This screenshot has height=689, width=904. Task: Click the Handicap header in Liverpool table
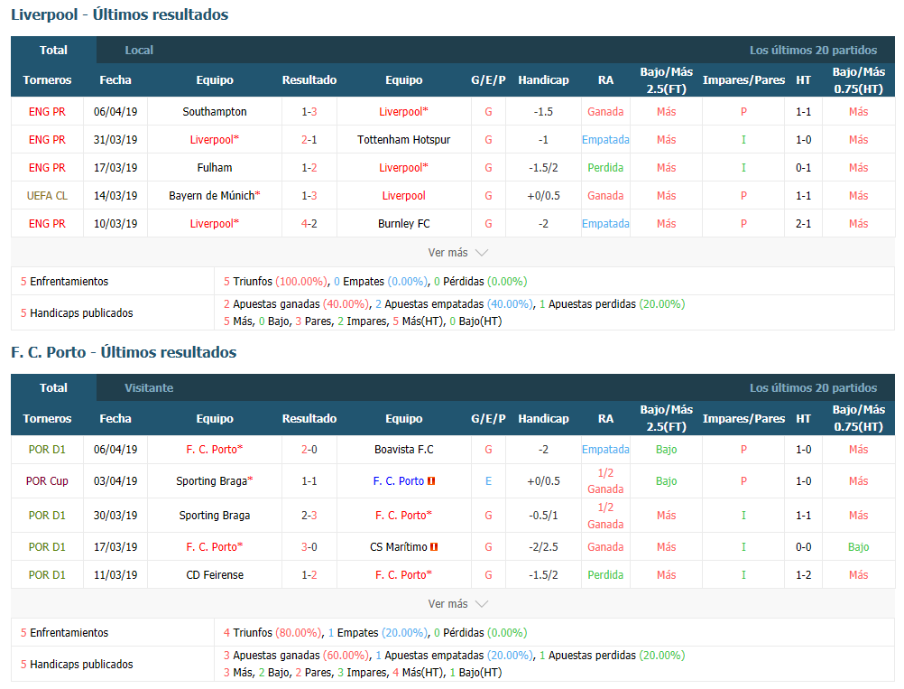[543, 80]
